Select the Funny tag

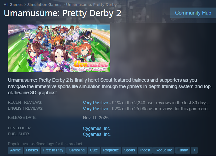(183, 150)
